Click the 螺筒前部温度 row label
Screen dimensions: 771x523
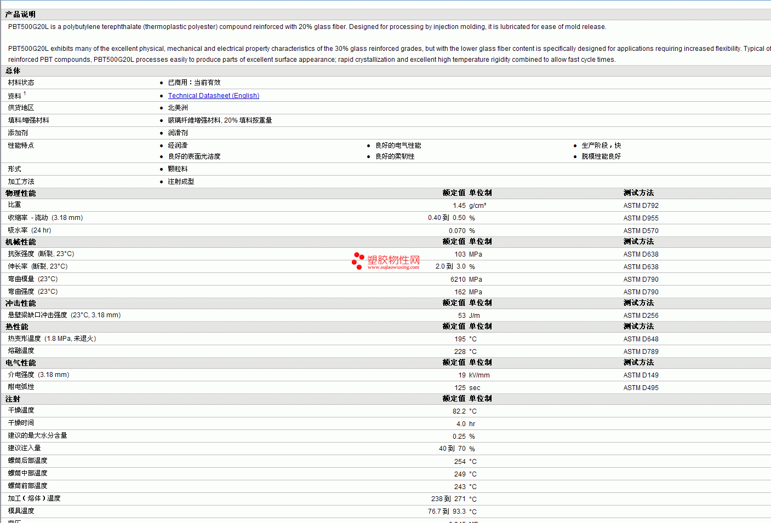(27, 486)
